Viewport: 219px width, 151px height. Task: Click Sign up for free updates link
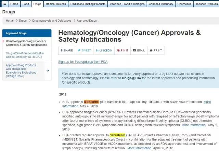83,62
